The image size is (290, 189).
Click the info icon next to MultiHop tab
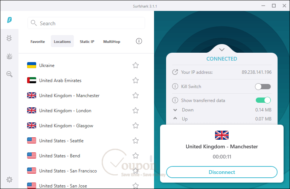tap(139, 41)
